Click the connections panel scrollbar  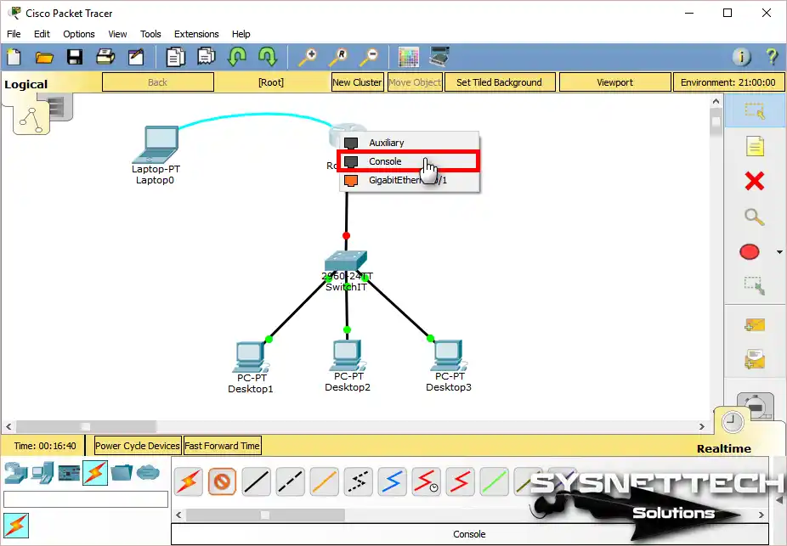268,514
